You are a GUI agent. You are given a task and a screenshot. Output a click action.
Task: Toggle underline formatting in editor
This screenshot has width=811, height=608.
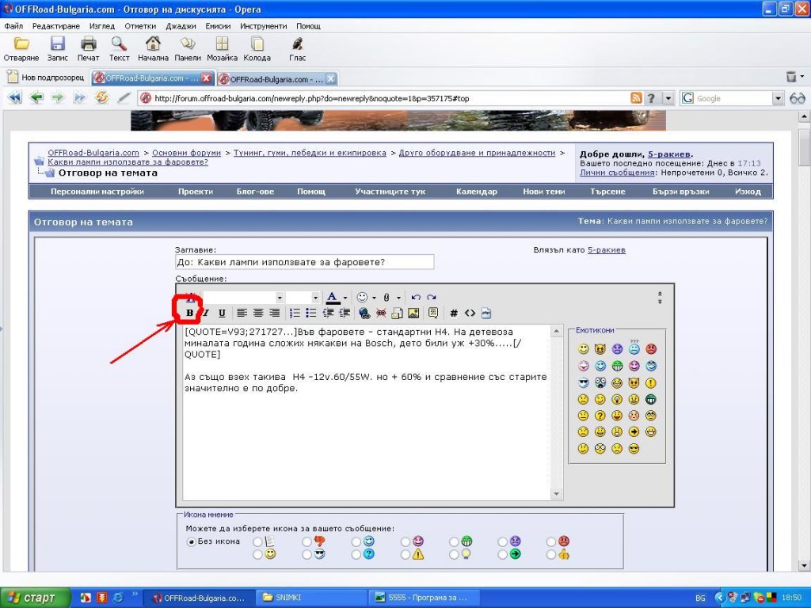222,313
